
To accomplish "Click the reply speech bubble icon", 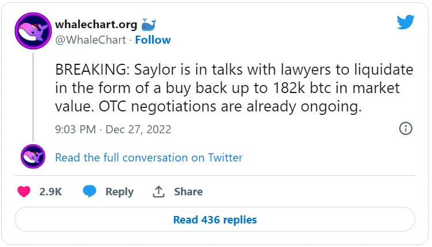I will point(89,192).
